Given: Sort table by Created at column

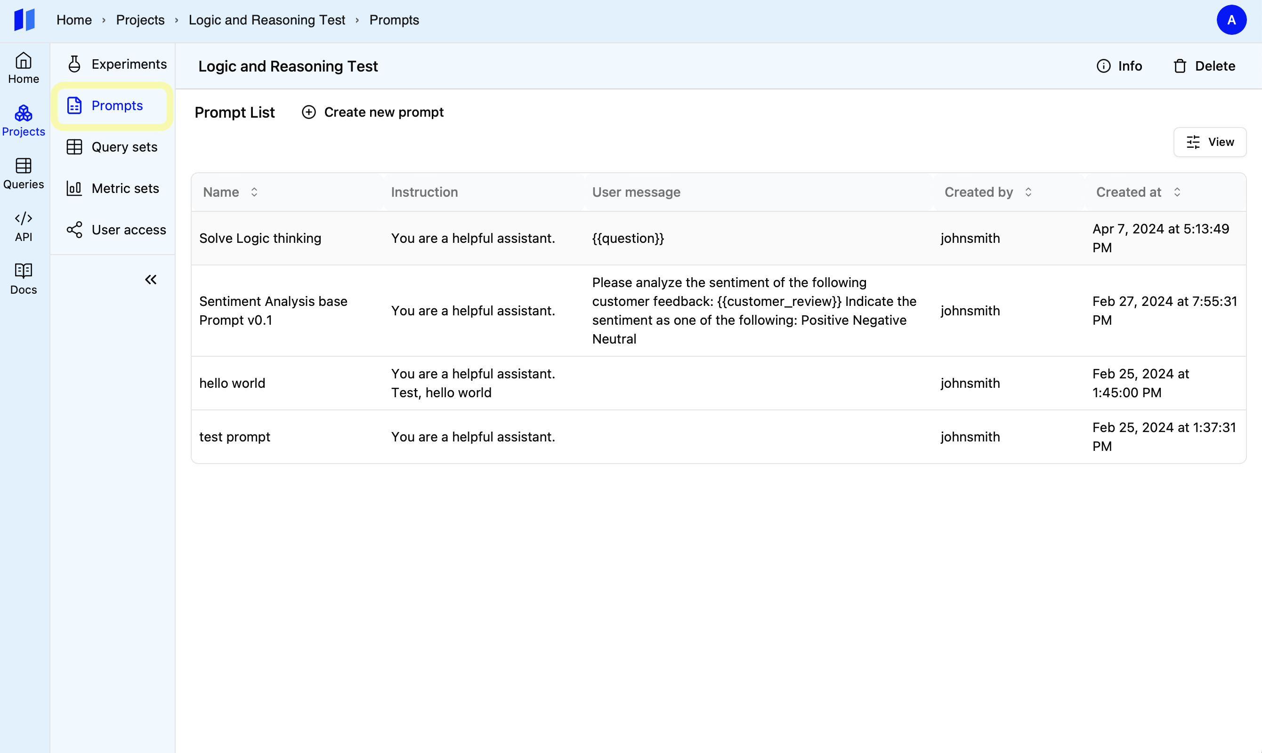Looking at the screenshot, I should pyautogui.click(x=1177, y=192).
